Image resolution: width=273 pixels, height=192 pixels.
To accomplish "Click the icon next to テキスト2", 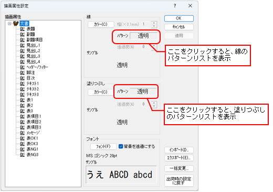I will [x=22, y=89].
